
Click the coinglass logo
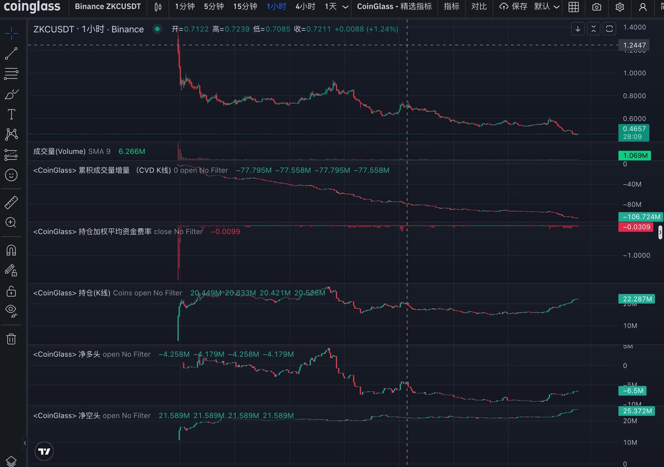[x=31, y=6]
